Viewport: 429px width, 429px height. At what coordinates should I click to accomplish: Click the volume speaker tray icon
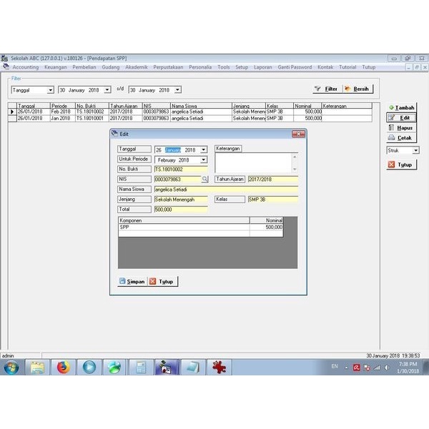(387, 368)
